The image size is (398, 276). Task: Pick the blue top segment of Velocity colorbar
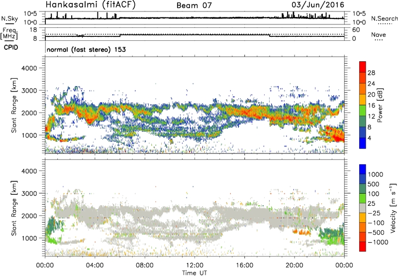click(x=363, y=169)
